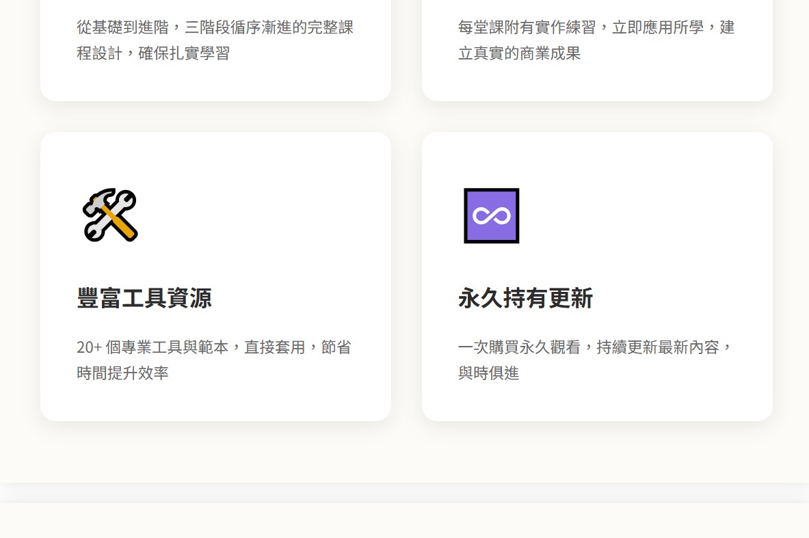Click the card about 三階段循序漸進 course design
809x538 pixels.
pyautogui.click(x=215, y=41)
